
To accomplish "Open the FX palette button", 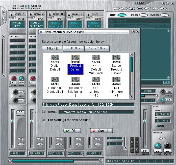I will coord(148,8).
